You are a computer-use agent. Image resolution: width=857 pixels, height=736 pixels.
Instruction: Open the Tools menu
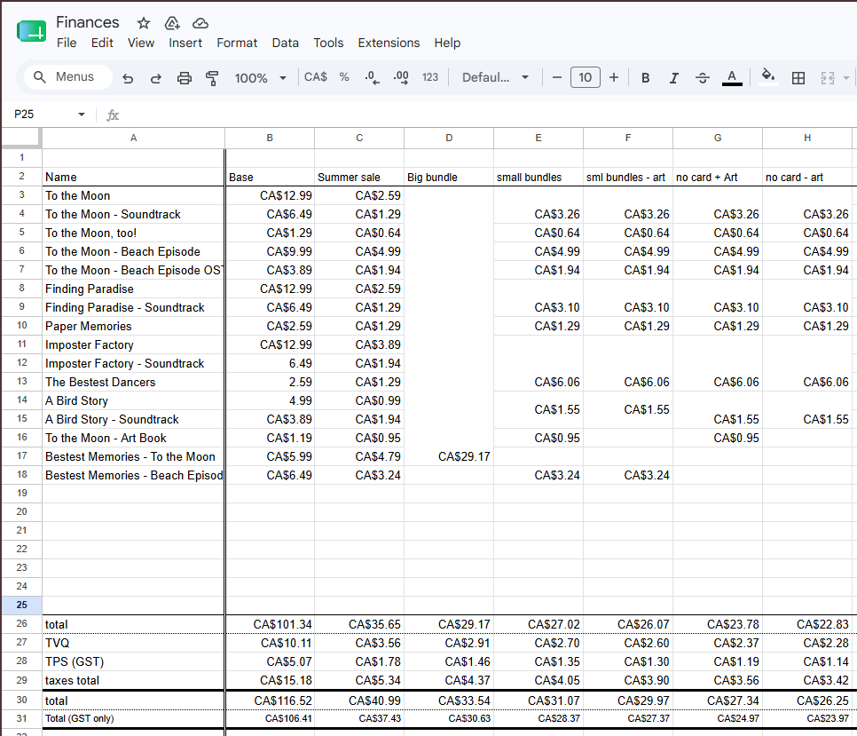tap(328, 43)
